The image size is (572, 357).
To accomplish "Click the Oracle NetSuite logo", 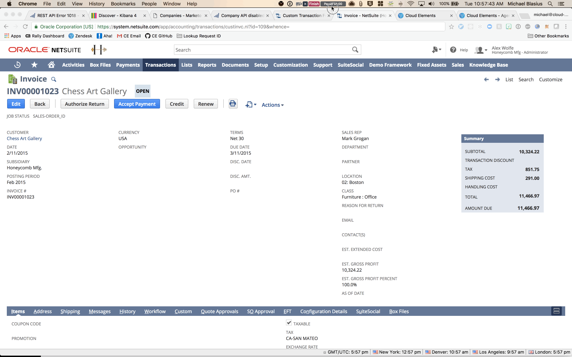I will (x=45, y=50).
